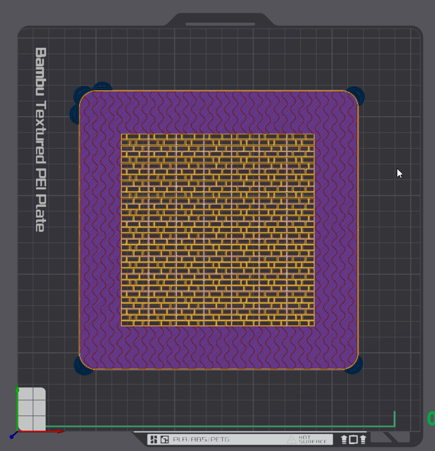Click the gray exclusion zone block near the axes origin
The image size is (435, 451).
click(32, 409)
